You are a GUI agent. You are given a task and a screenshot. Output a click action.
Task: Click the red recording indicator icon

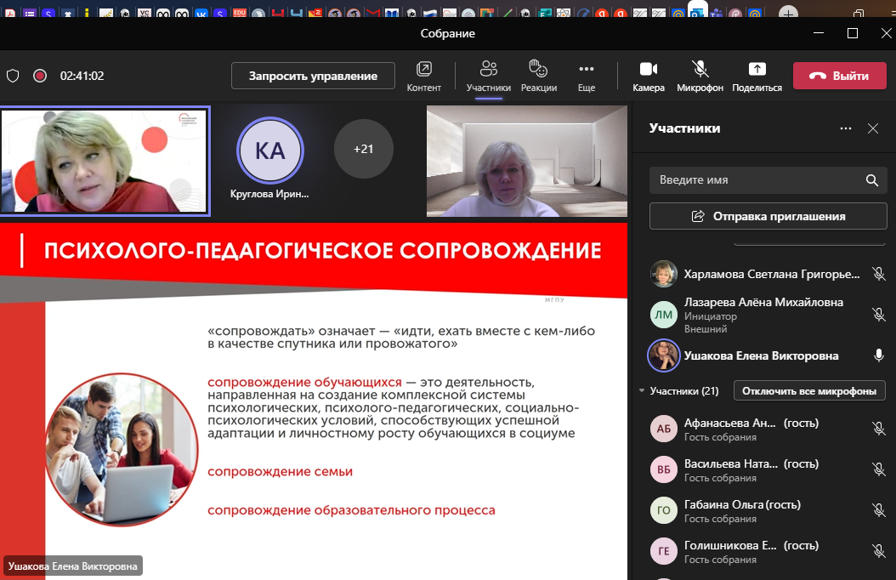(39, 76)
